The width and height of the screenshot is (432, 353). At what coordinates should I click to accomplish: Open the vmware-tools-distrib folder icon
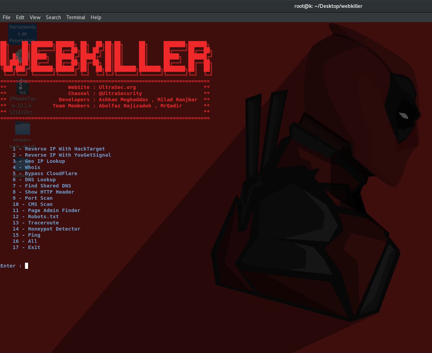(22, 128)
